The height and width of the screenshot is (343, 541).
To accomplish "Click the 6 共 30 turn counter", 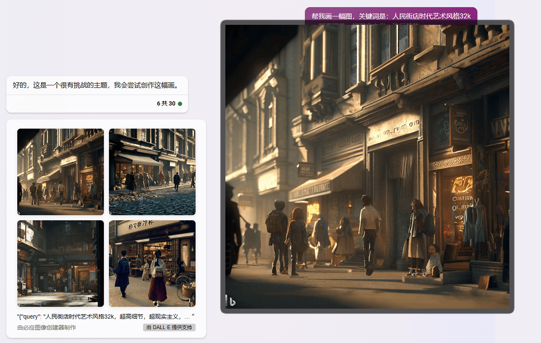I will [x=166, y=104].
